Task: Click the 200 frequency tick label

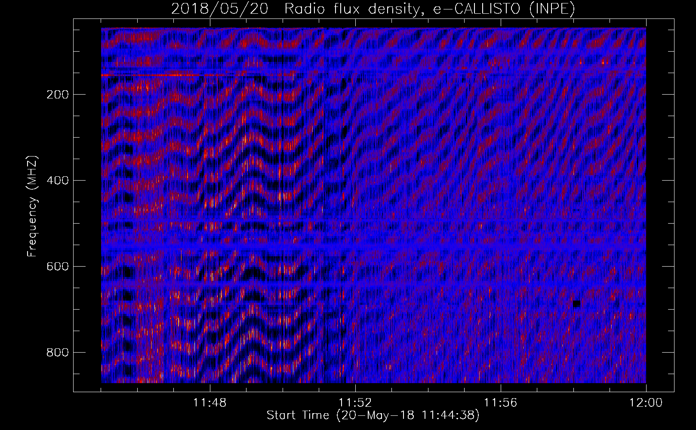Action: 58,95
